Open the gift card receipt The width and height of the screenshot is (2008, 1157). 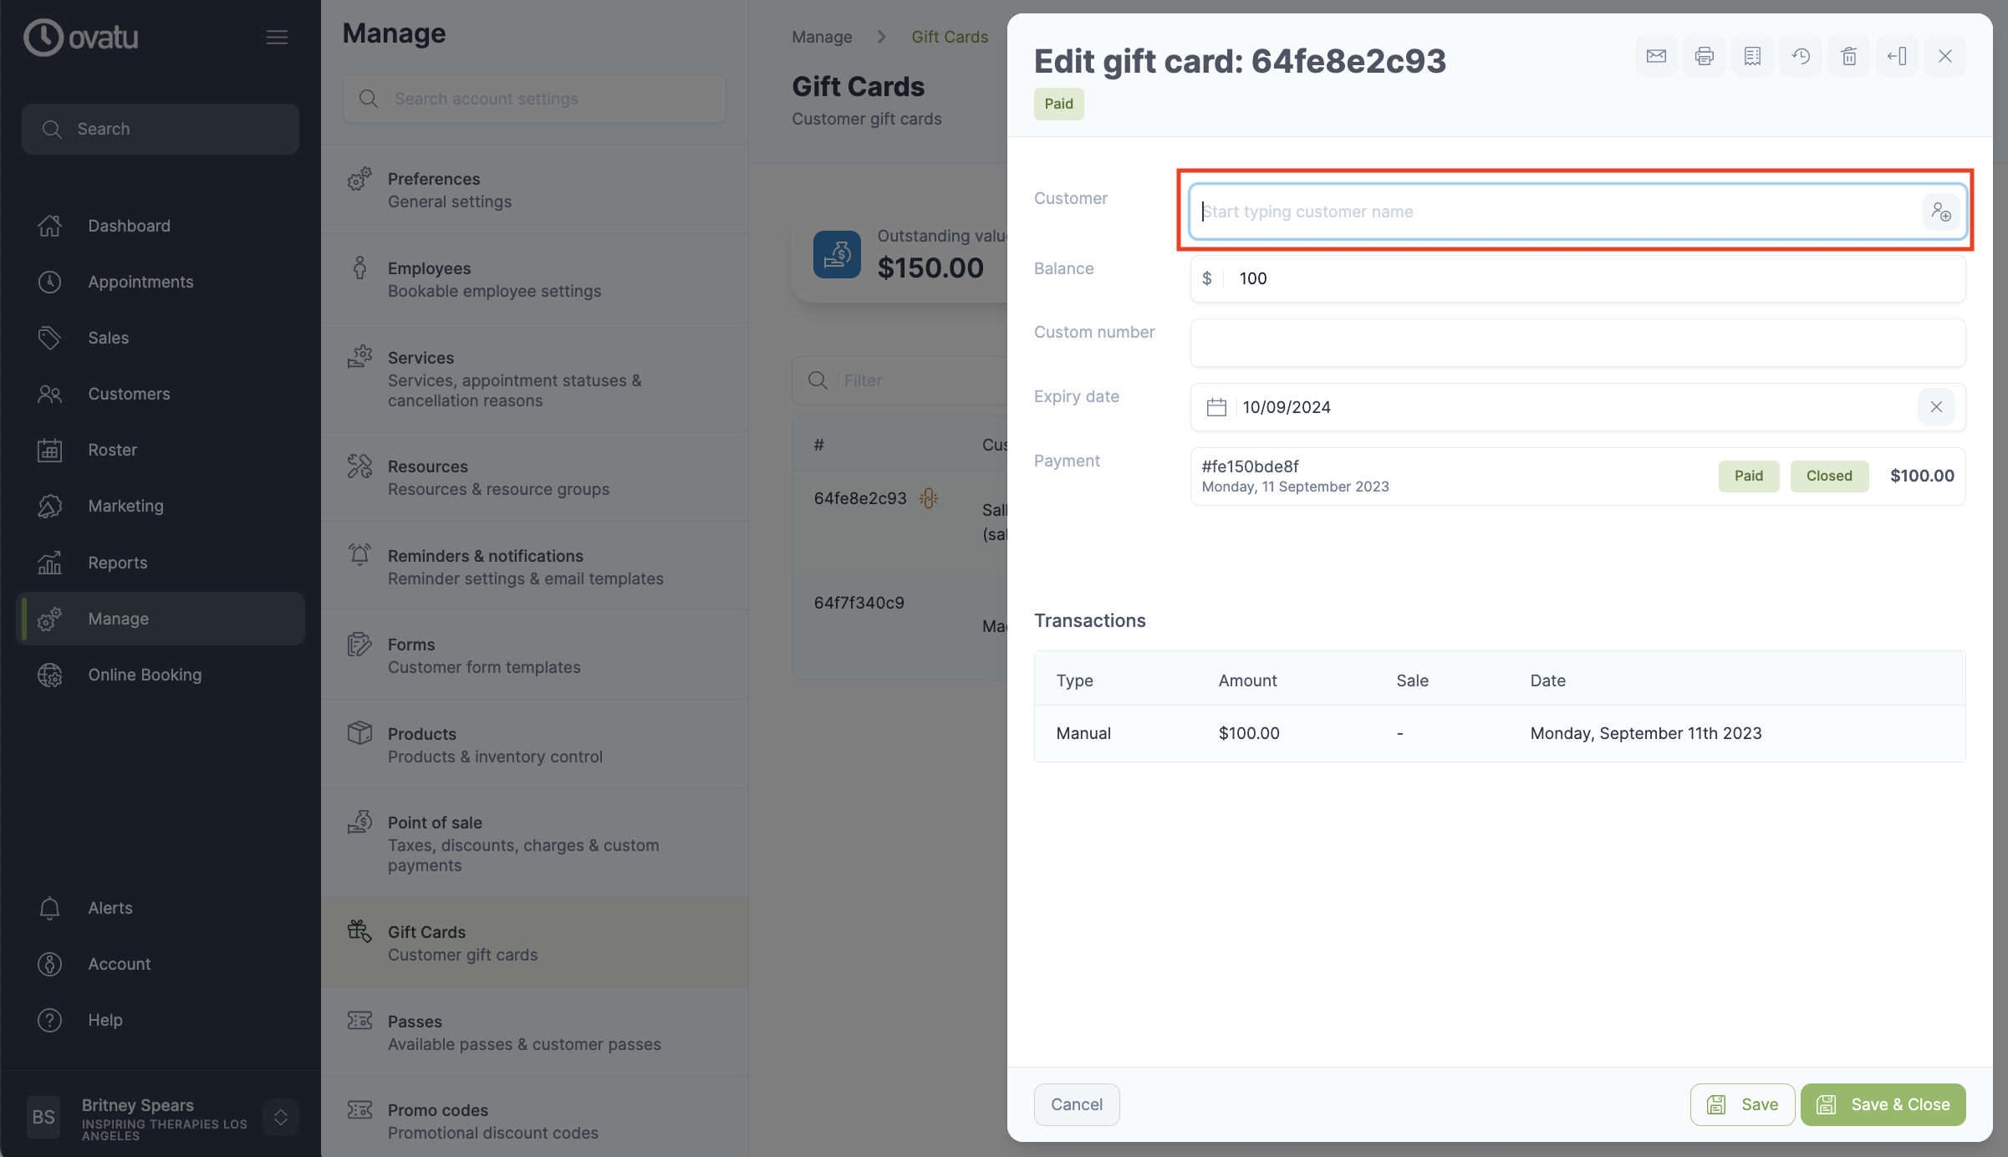point(1752,56)
